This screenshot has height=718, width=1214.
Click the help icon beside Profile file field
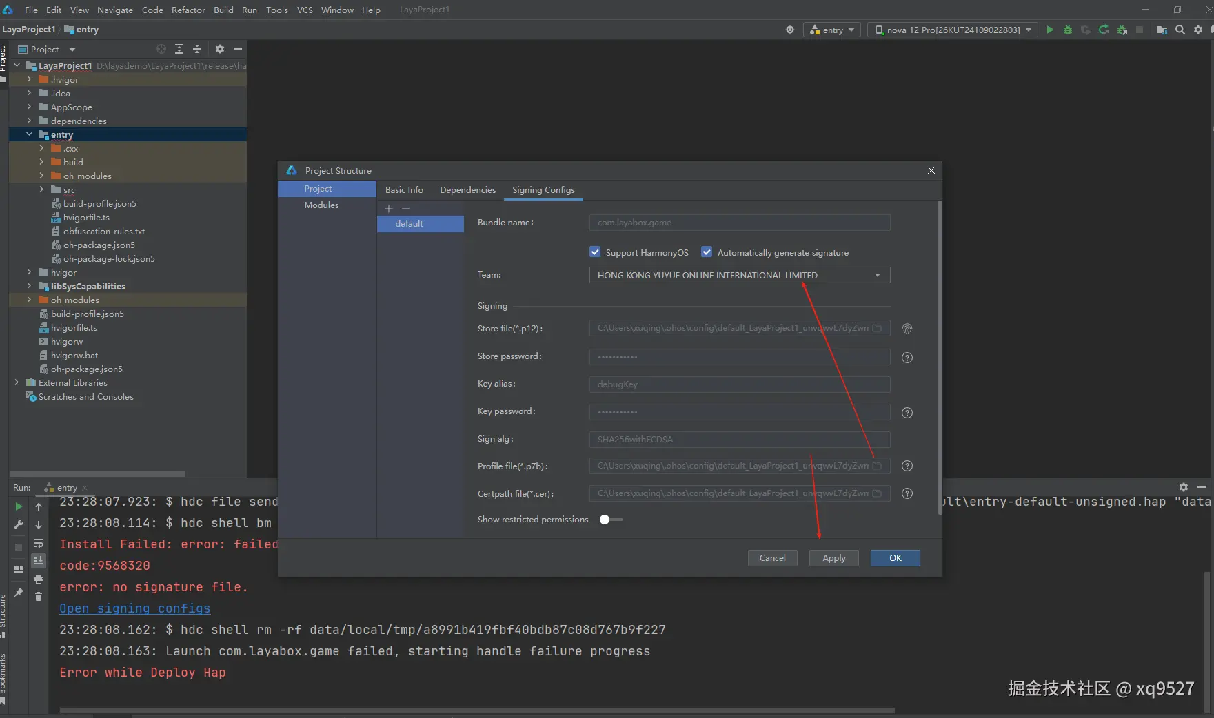pos(907,466)
